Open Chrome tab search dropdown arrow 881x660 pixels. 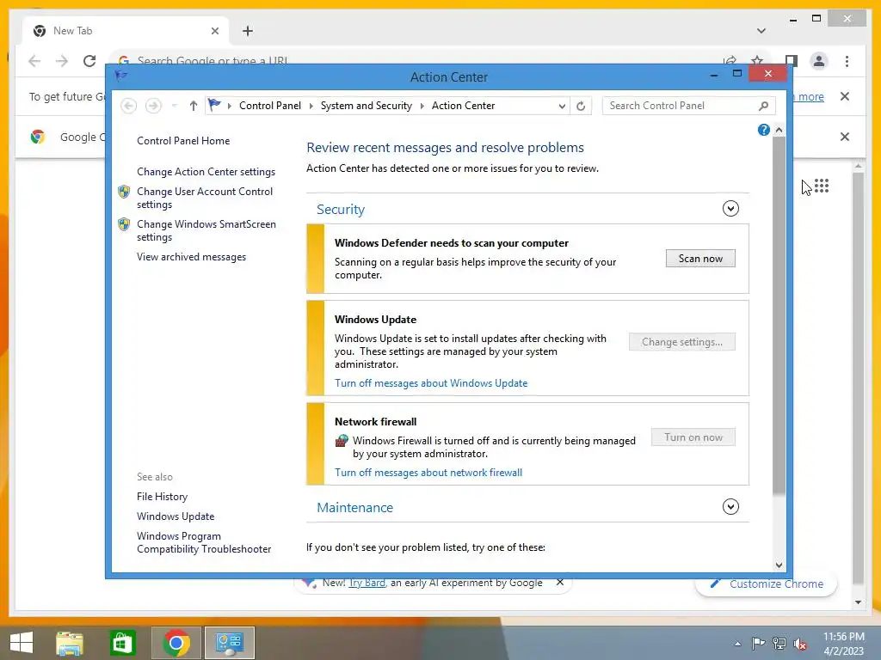point(761,31)
